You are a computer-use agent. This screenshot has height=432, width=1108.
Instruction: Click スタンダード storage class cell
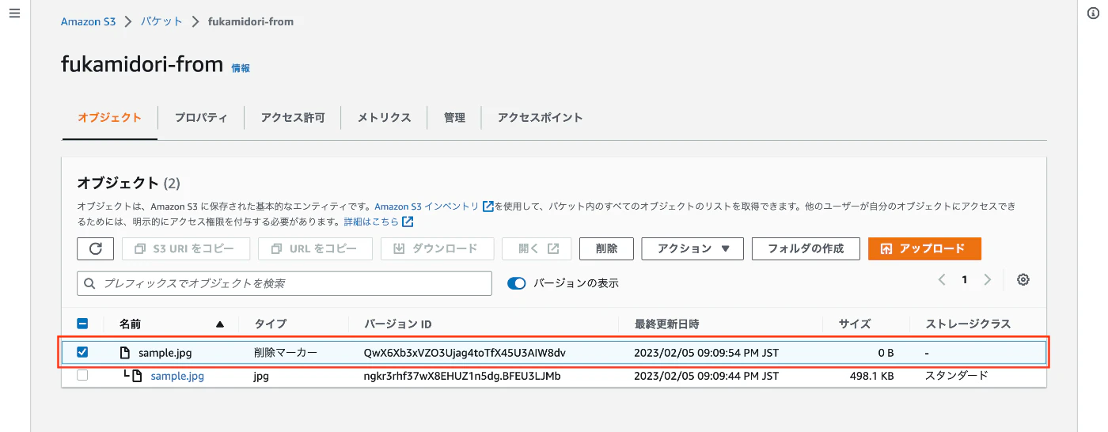(957, 377)
